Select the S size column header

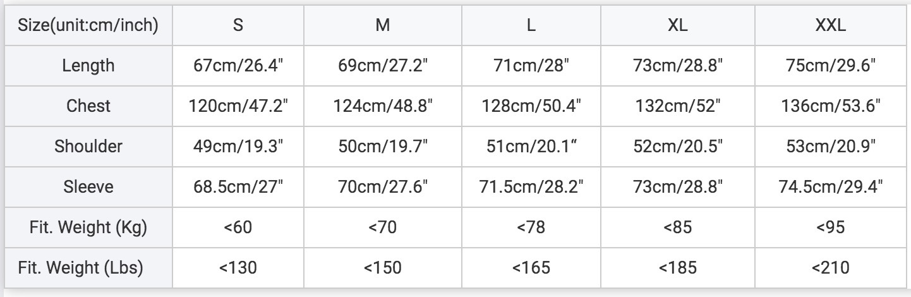(x=238, y=25)
